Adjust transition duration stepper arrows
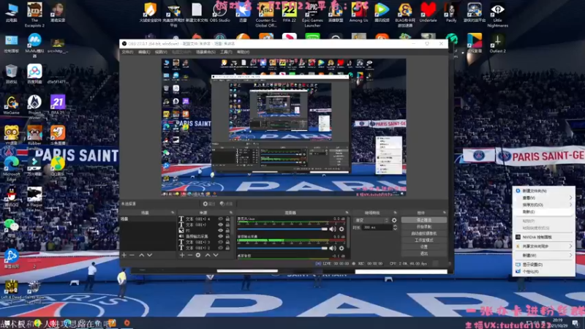 click(395, 227)
